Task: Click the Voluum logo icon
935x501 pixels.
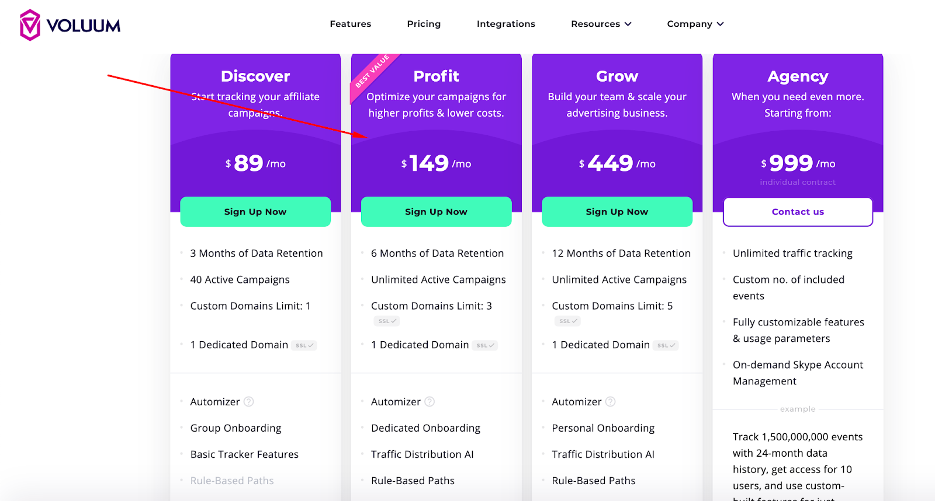Action: tap(30, 25)
